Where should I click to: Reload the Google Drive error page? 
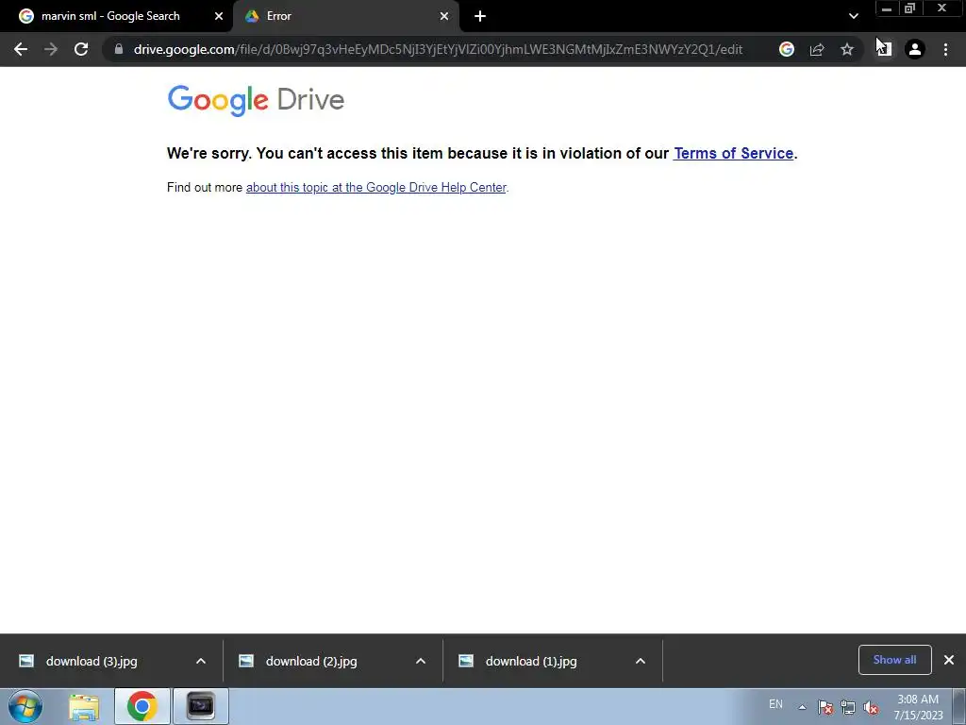point(81,49)
